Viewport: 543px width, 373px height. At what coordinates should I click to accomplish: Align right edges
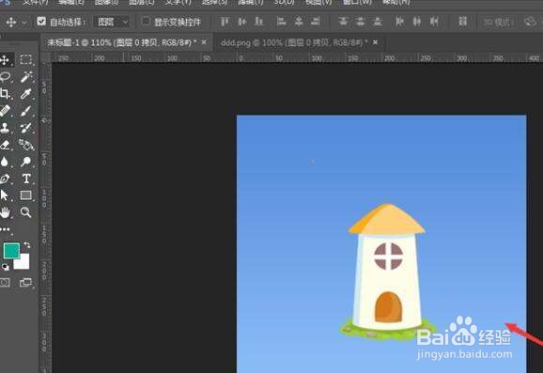coord(316,22)
